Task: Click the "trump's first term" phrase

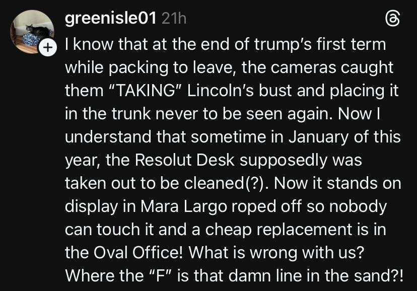Action: [x=320, y=44]
